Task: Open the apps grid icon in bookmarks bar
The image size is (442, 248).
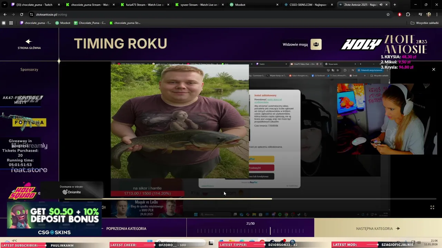Action: (11, 23)
